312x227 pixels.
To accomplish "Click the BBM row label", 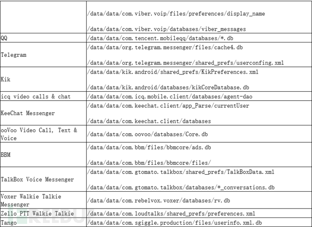I will click(x=6, y=155).
